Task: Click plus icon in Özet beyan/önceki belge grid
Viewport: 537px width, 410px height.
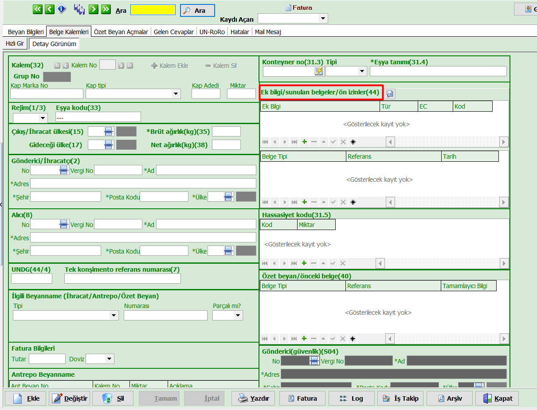Action: pyautogui.click(x=304, y=339)
